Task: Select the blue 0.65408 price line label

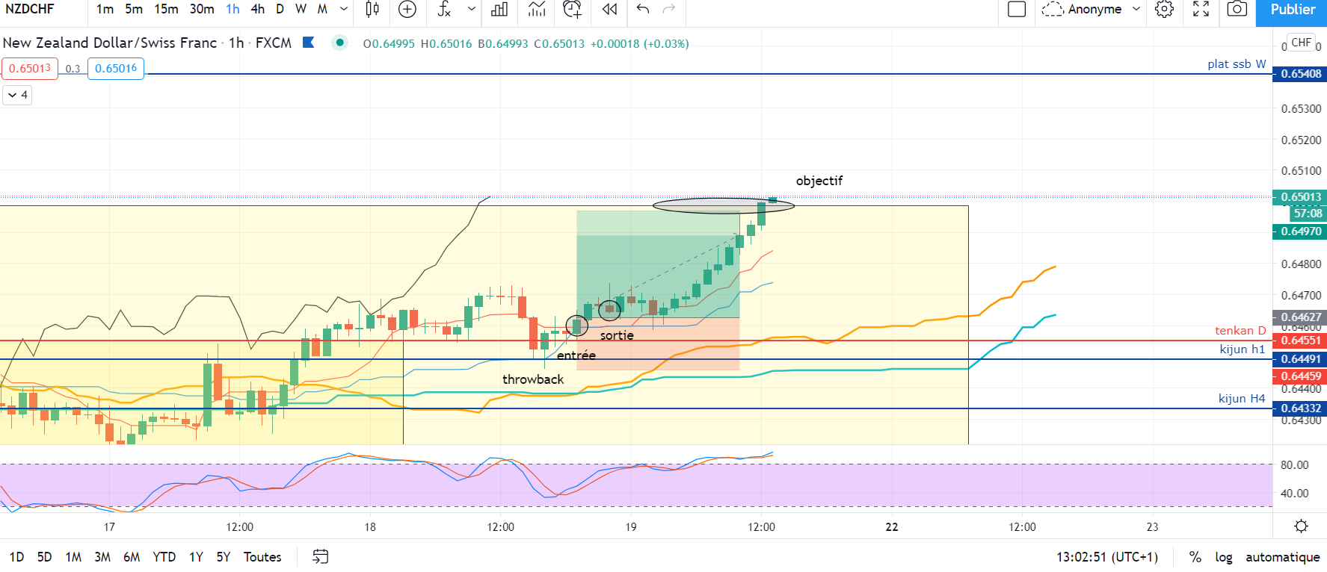Action: pyautogui.click(x=1300, y=74)
